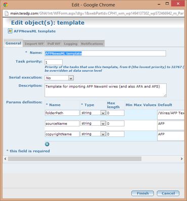Switch to the Logging tab
The width and height of the screenshot is (187, 201).
(x=71, y=44)
